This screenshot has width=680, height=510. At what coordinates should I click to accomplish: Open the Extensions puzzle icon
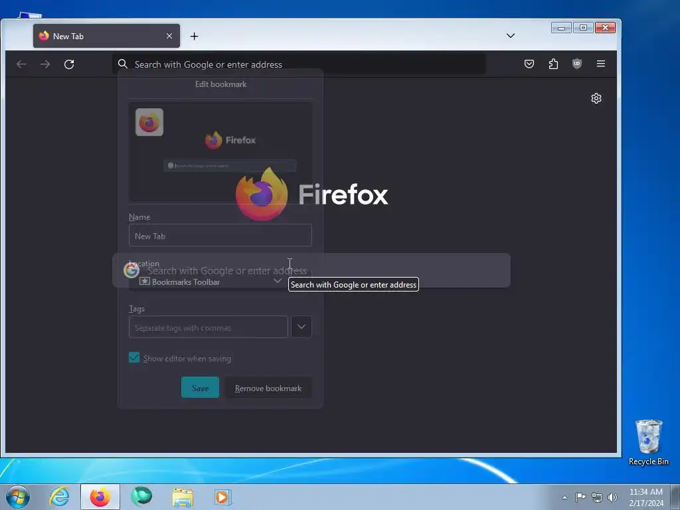553,64
